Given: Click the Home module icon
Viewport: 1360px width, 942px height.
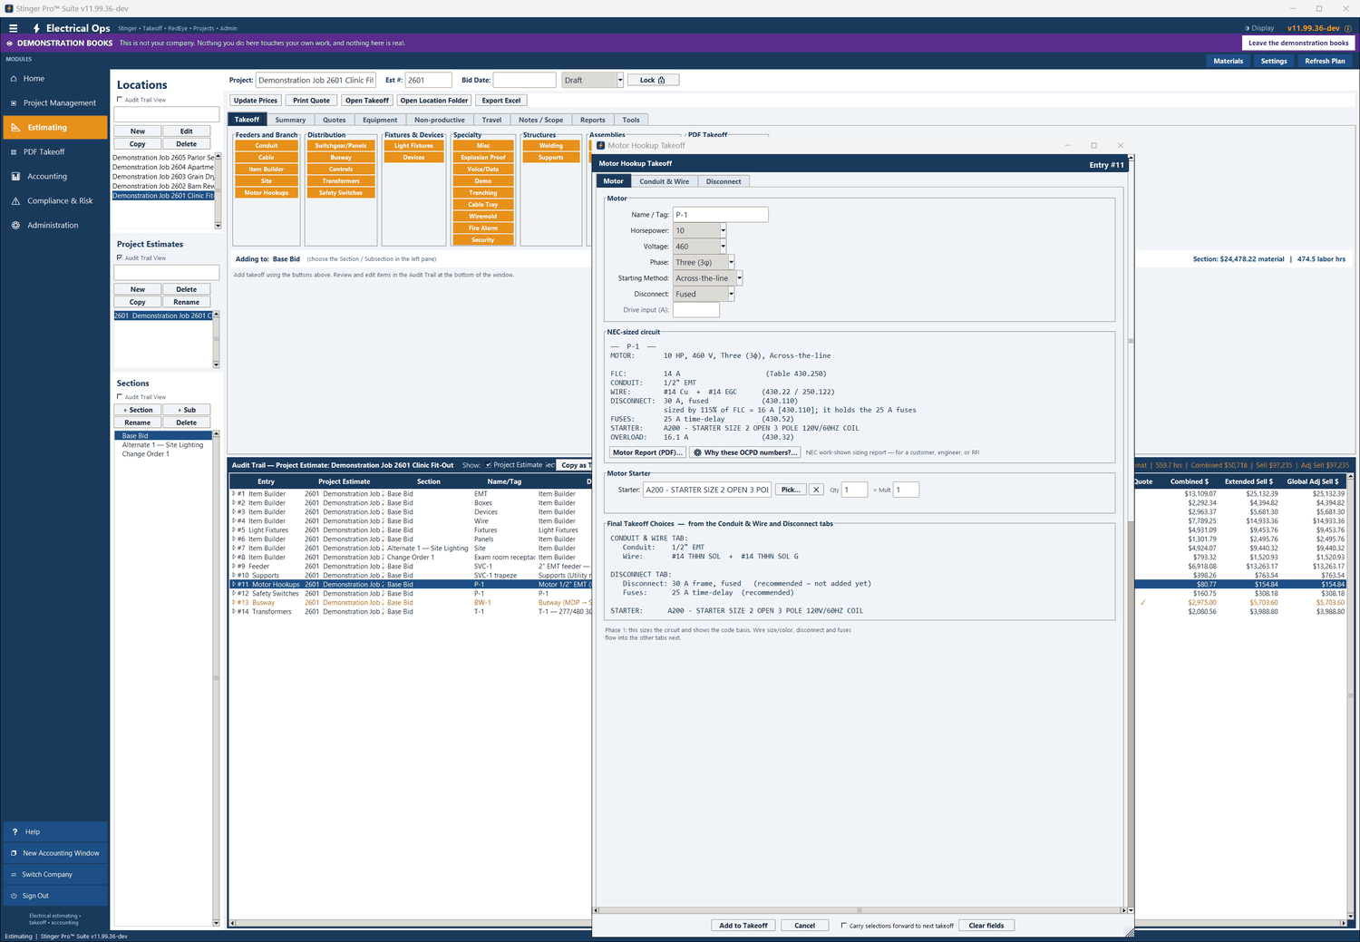Looking at the screenshot, I should point(14,79).
